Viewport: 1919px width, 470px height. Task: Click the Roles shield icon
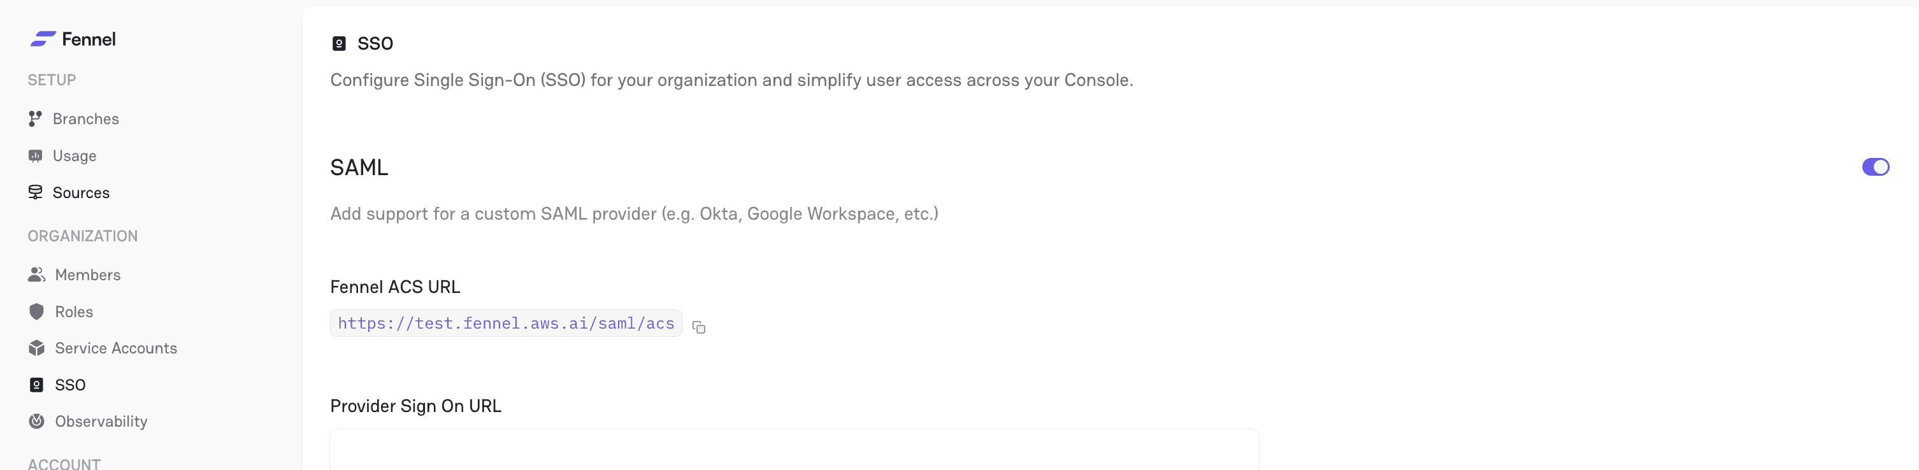point(36,311)
